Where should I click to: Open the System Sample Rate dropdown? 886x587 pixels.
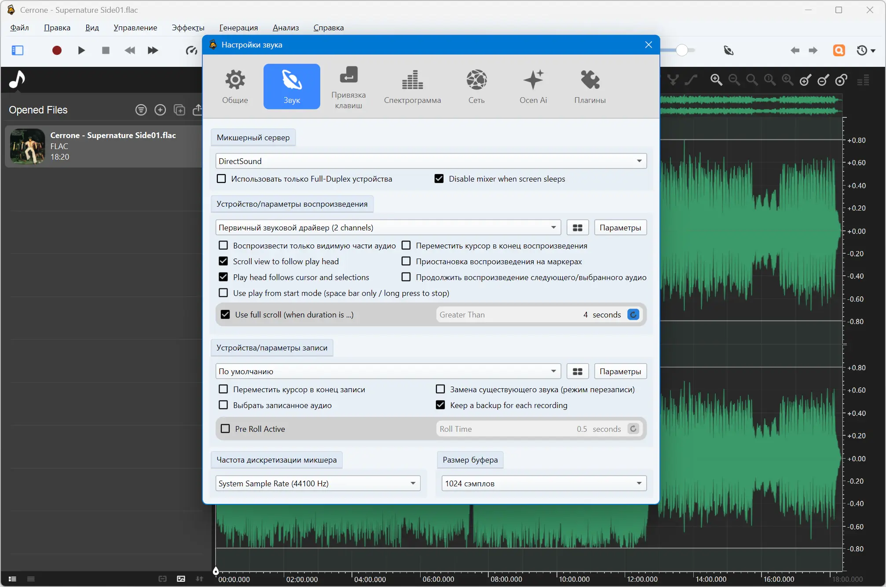coord(413,483)
